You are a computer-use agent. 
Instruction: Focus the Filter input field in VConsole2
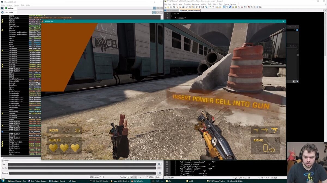81,164
